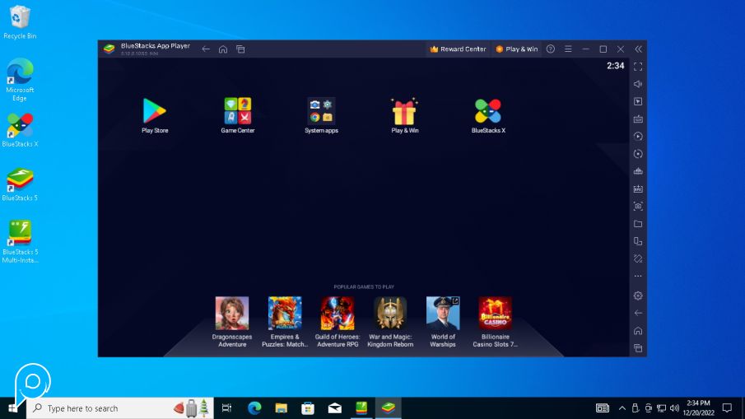Open keyboard controls icon in sidebar
Screen dimensions: 745x419
638,119
